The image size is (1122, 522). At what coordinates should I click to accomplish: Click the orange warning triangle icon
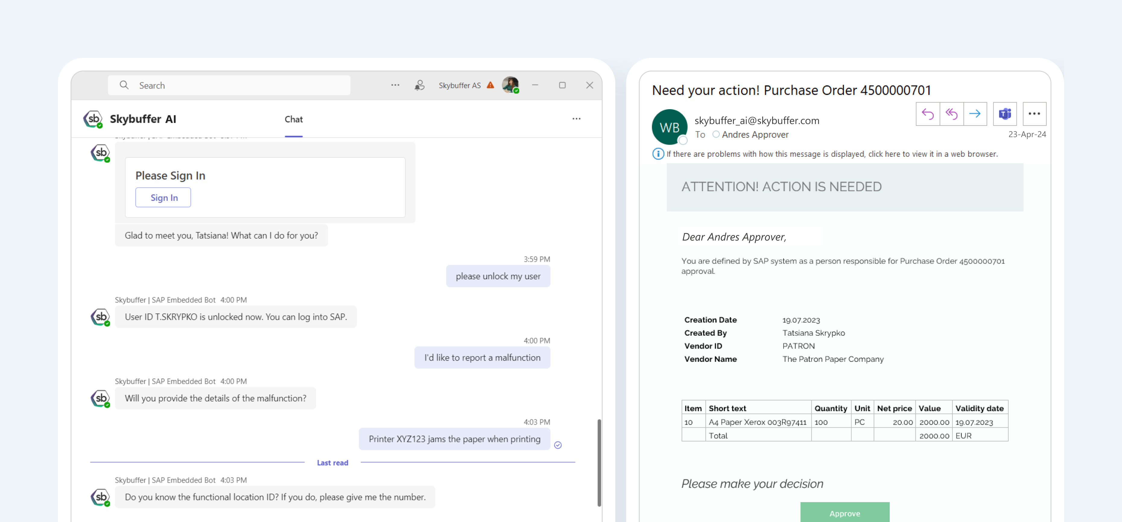[x=490, y=85]
